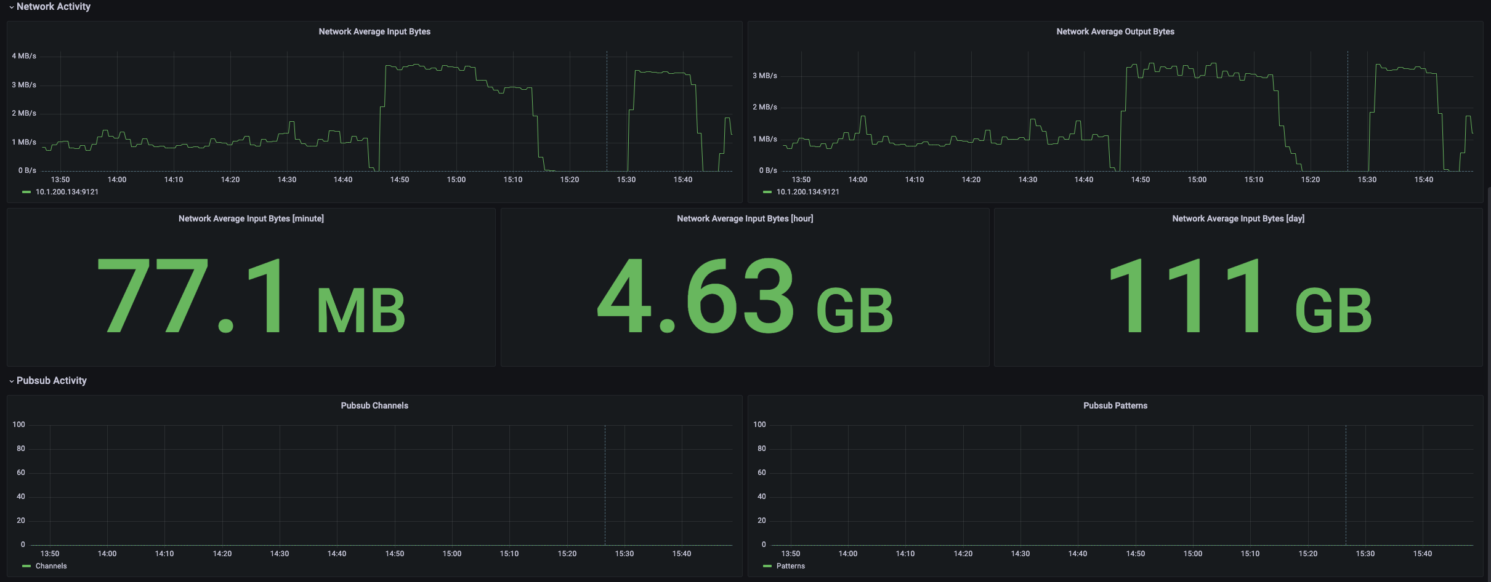Toggle the Channels legend series label

tap(51, 566)
